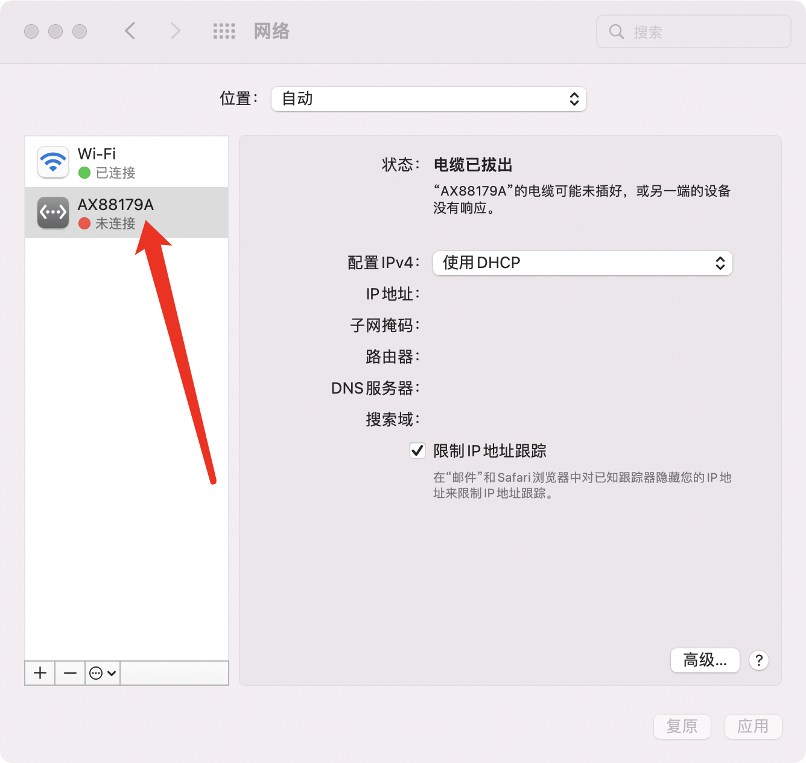Click the 子网掩码 label
This screenshot has height=763, width=806.
(384, 325)
